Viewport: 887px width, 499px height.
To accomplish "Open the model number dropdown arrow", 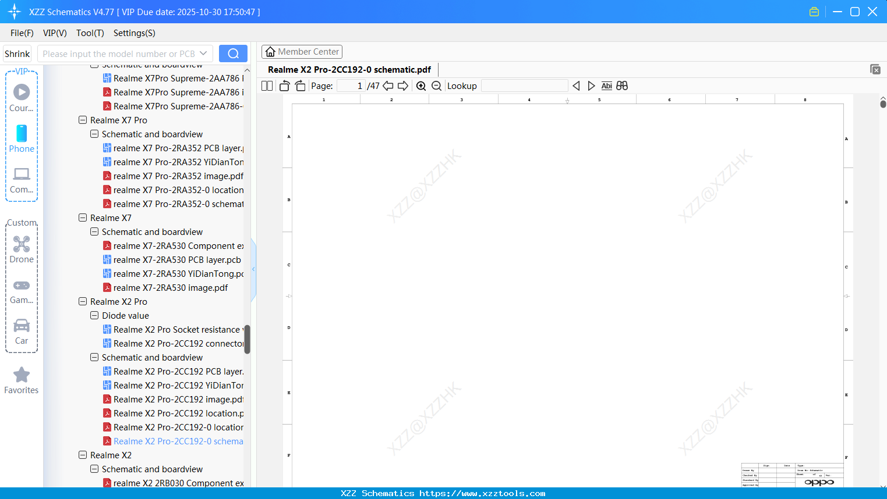I will pyautogui.click(x=203, y=54).
